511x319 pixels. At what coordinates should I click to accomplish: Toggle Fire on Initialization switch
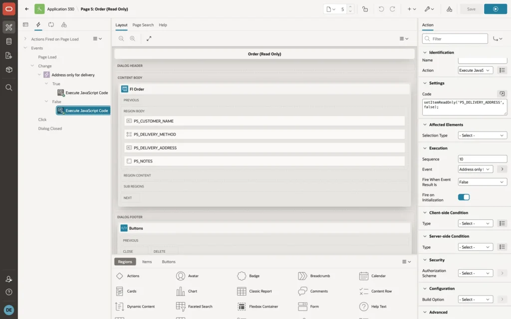coord(464,197)
